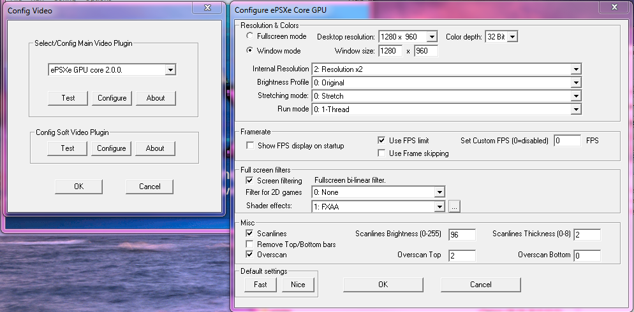Click the Window size height field
Screen dimensions: 634x312
point(426,51)
